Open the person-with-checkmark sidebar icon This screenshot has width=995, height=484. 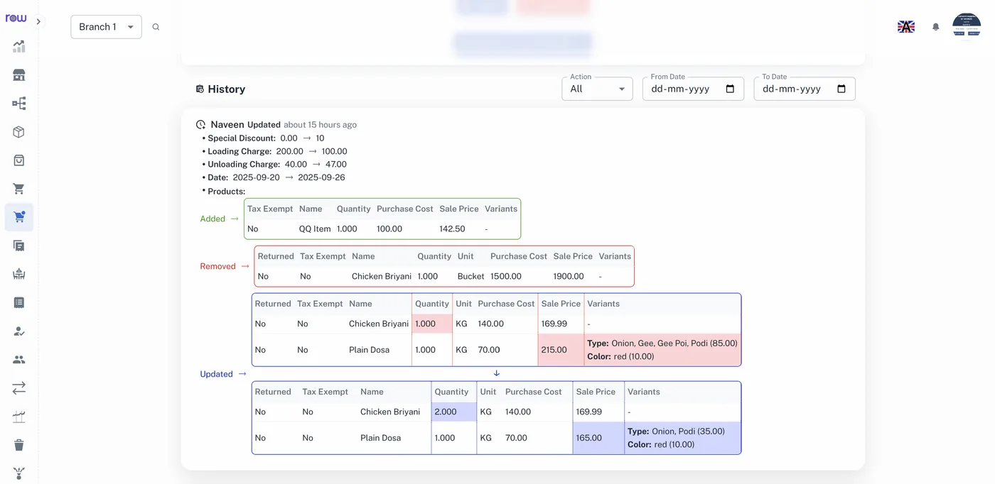[19, 331]
